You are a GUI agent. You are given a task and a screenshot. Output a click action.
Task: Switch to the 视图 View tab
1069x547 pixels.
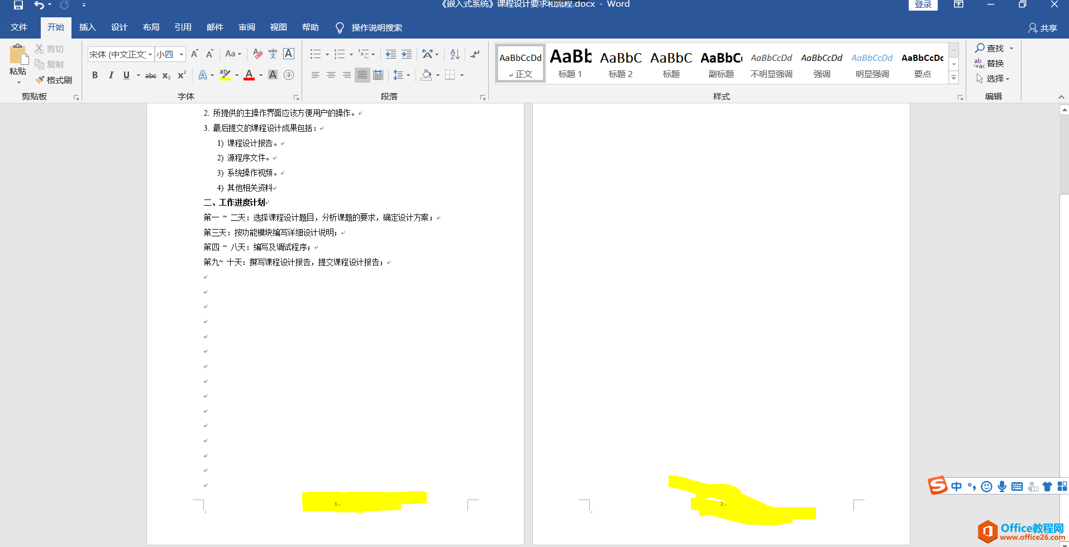(x=279, y=27)
